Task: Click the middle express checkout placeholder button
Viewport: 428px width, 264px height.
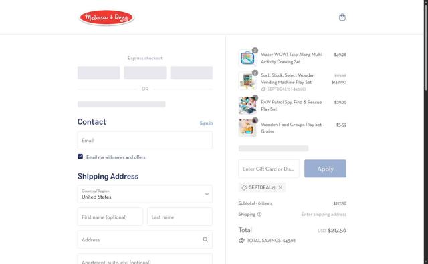Action: click(x=145, y=73)
